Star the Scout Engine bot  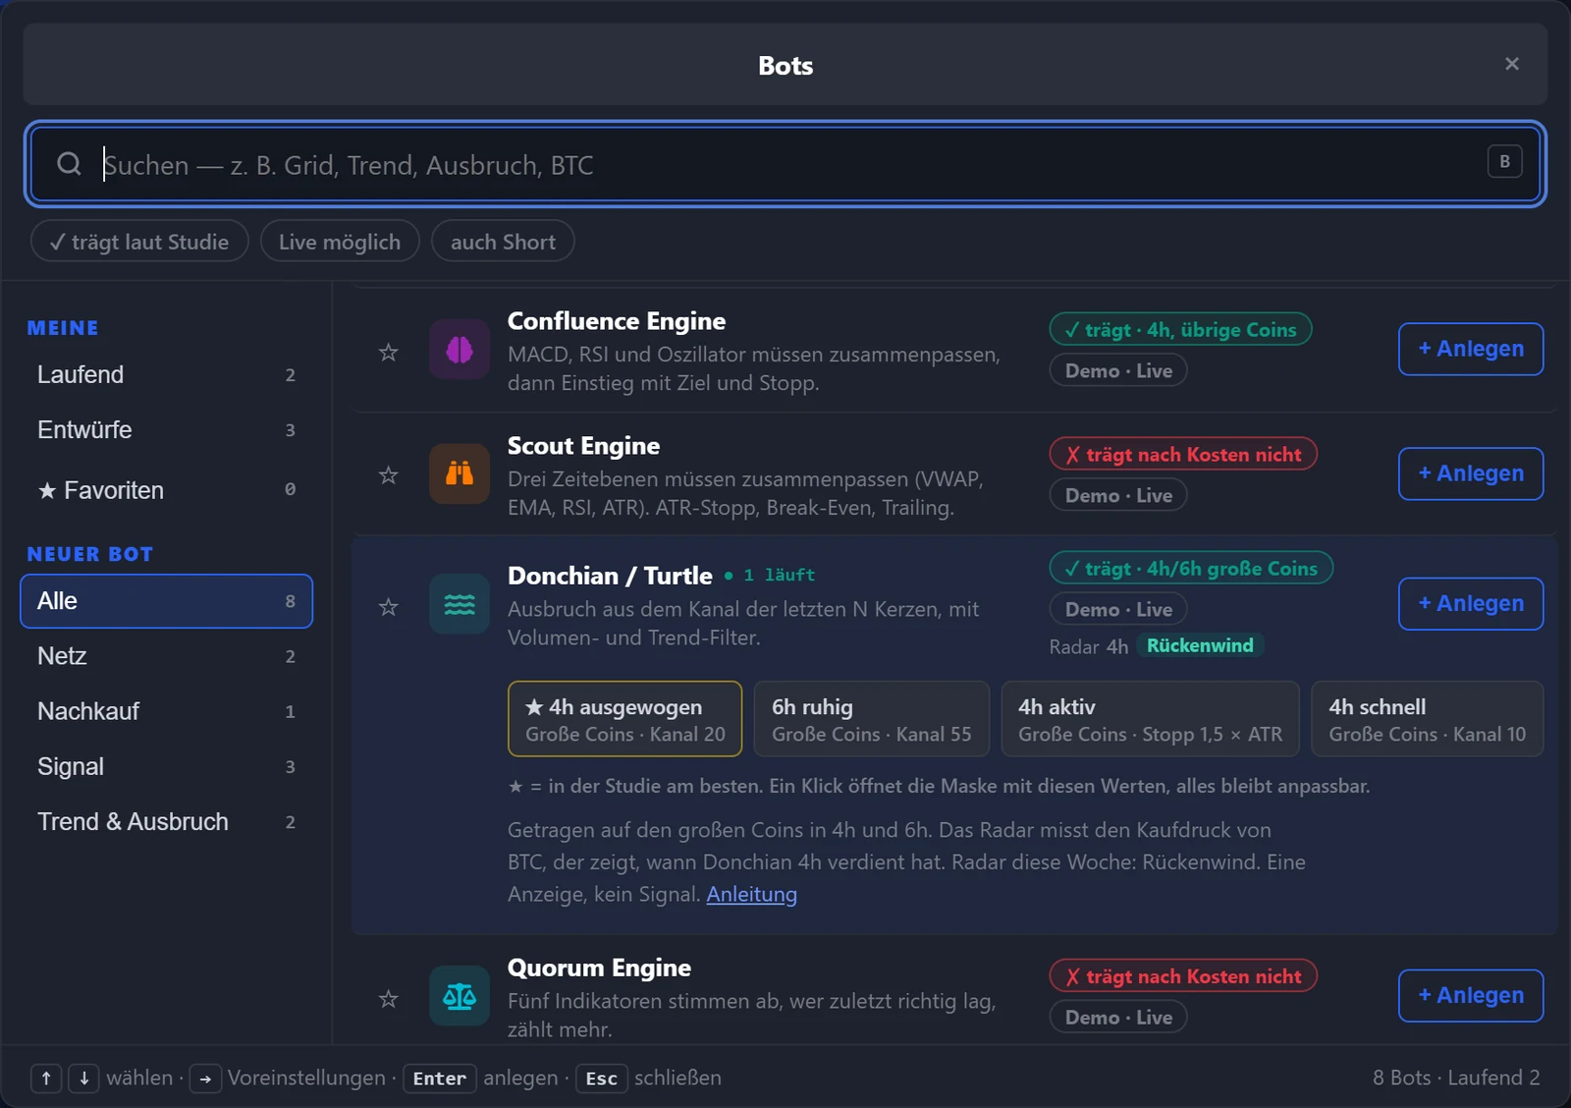coord(389,475)
